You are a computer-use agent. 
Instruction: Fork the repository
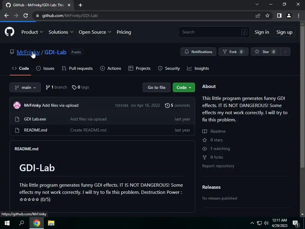tap(234, 52)
